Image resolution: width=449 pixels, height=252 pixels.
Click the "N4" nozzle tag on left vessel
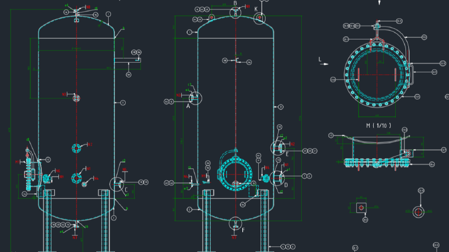[x=96, y=179]
